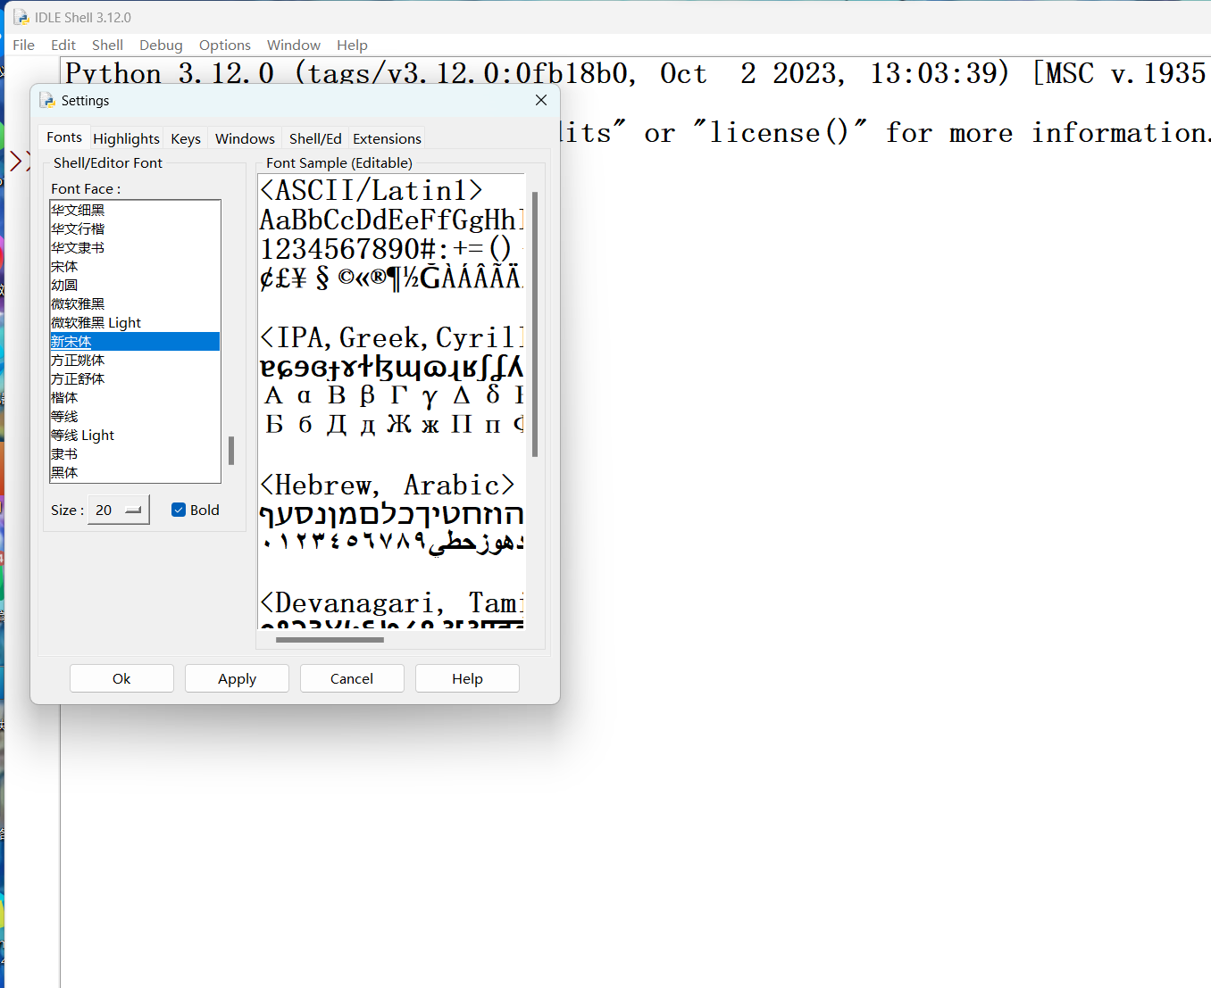The width and height of the screenshot is (1211, 988).
Task: Switch to the Extensions tab
Action: [x=387, y=138]
